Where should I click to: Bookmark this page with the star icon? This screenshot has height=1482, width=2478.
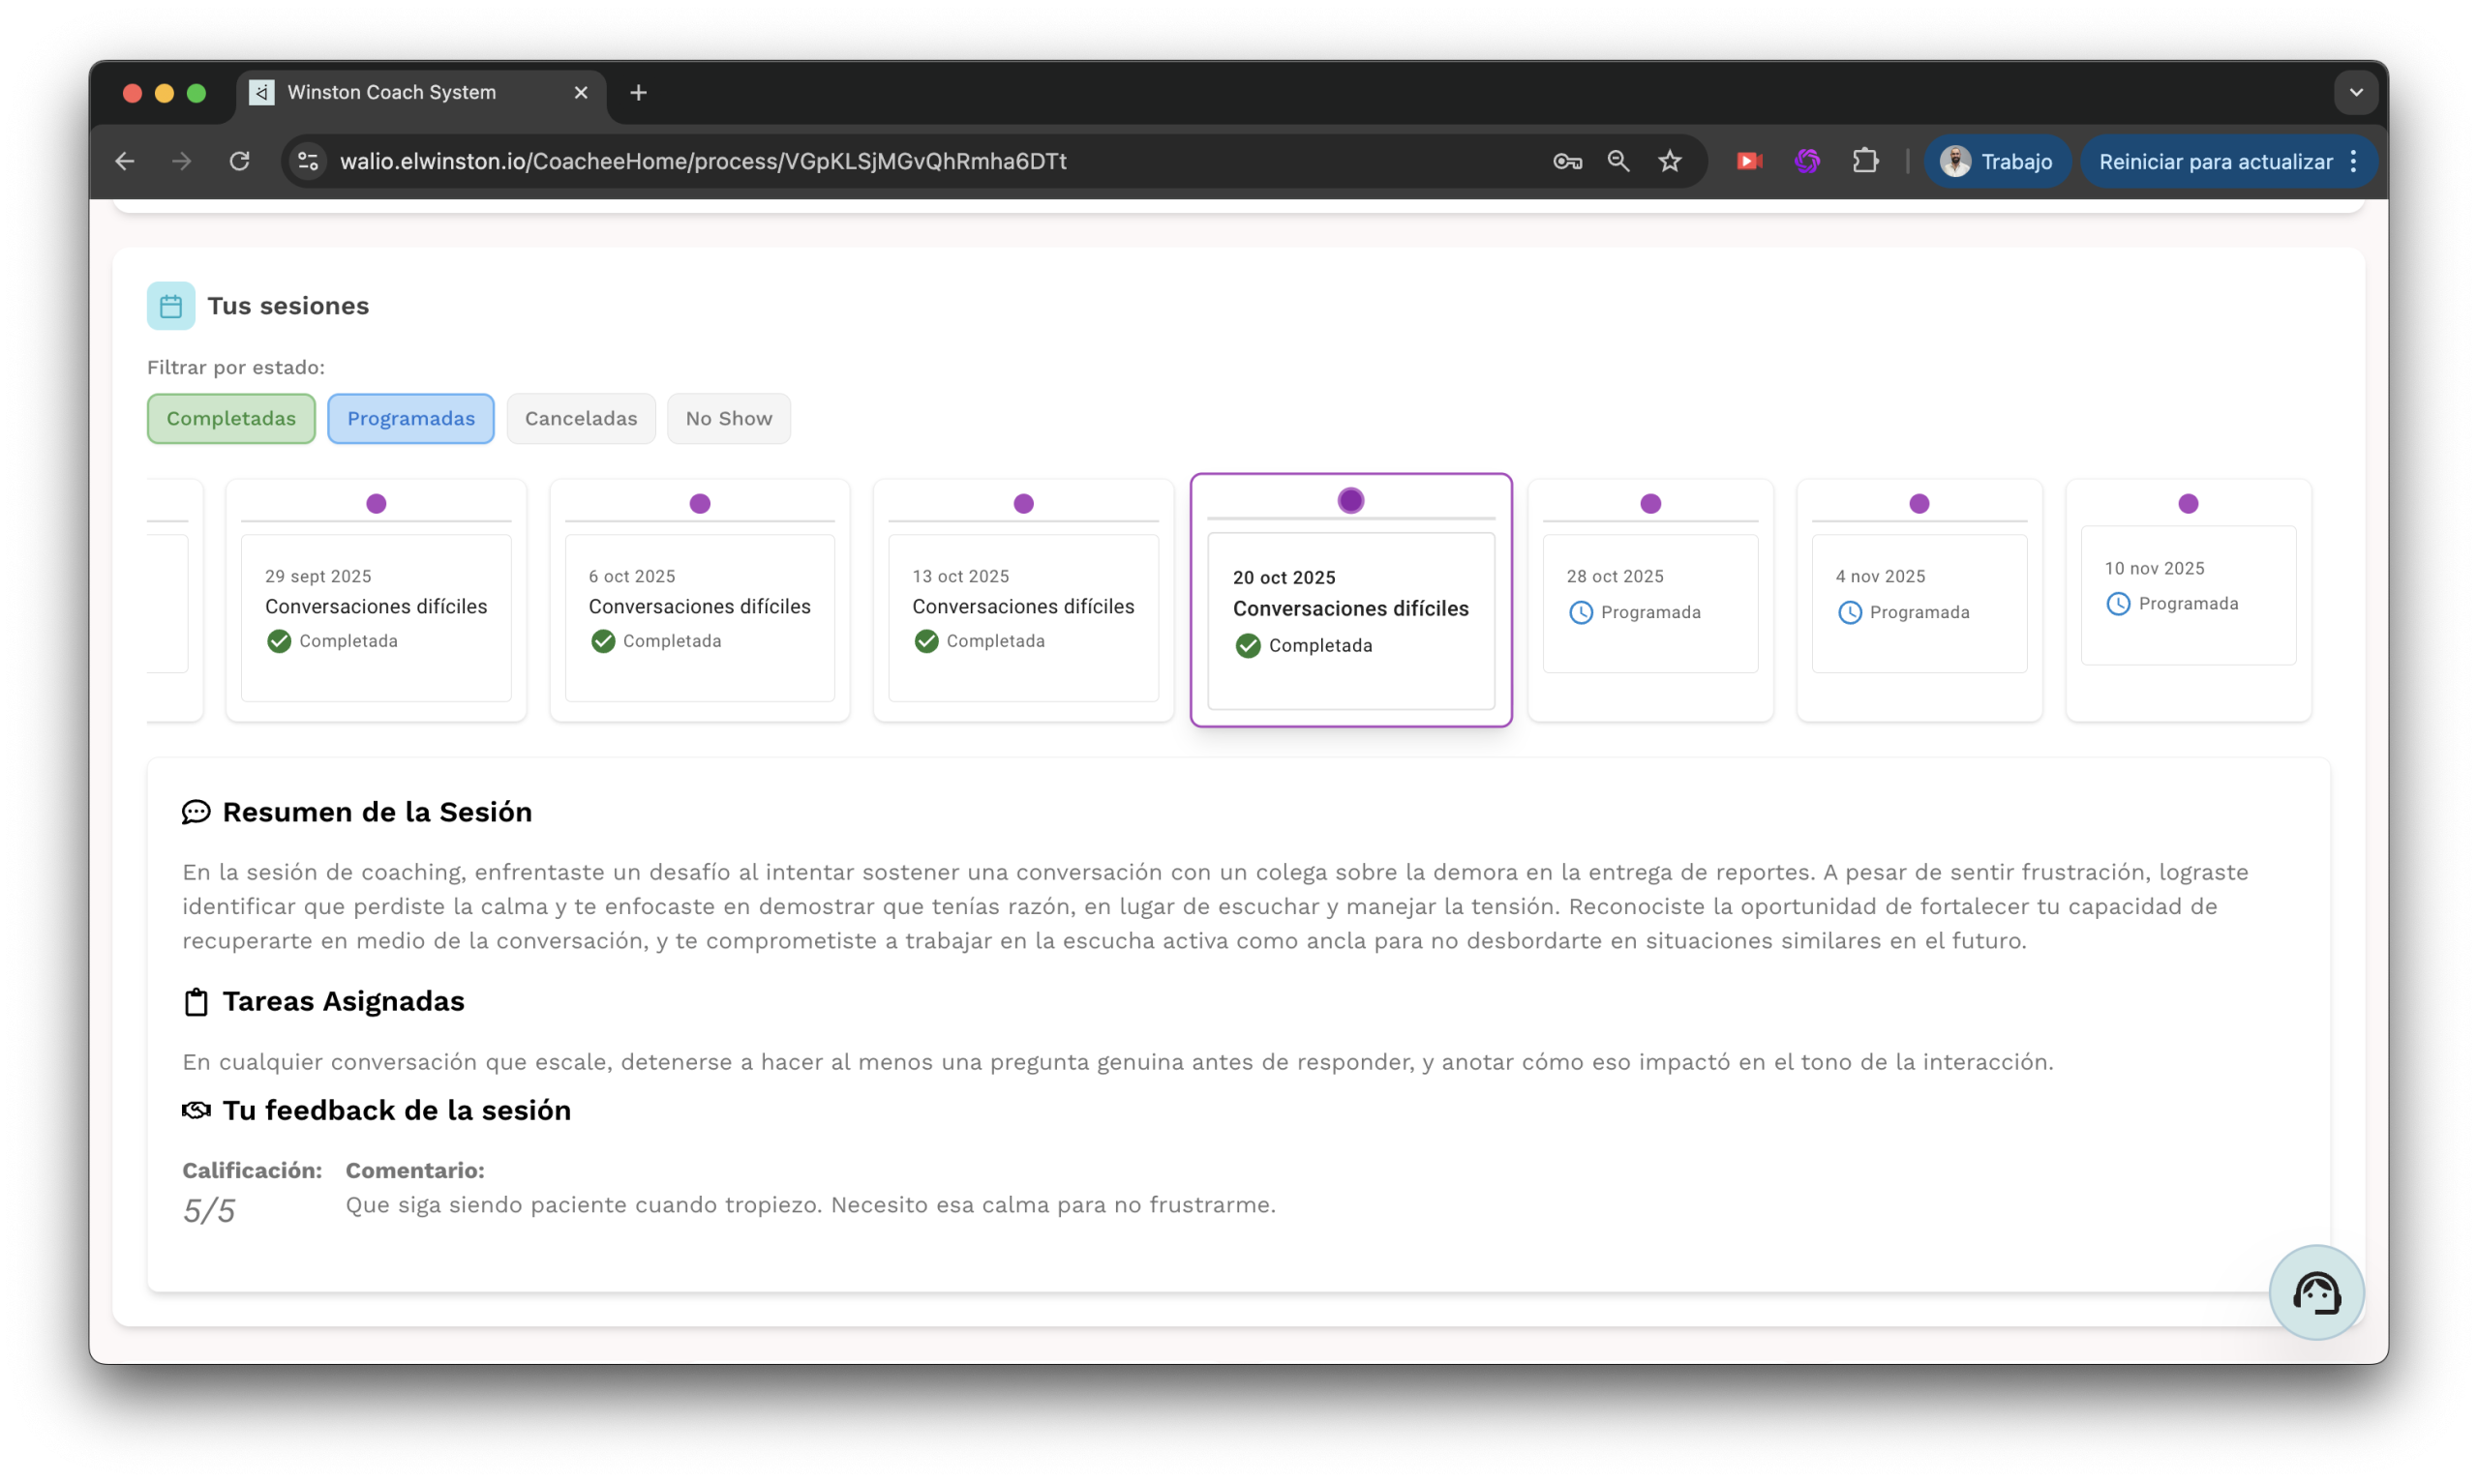[1670, 162]
